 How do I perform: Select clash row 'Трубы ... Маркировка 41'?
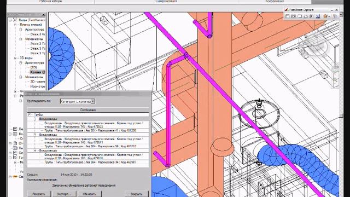click(90, 130)
